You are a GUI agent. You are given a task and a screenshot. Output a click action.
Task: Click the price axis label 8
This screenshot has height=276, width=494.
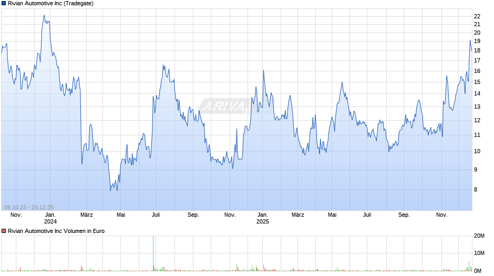(x=476, y=190)
